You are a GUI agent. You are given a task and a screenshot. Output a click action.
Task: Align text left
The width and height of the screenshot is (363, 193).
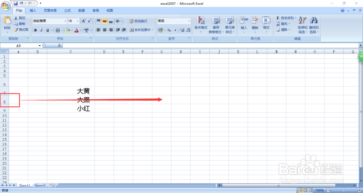pos(98,30)
